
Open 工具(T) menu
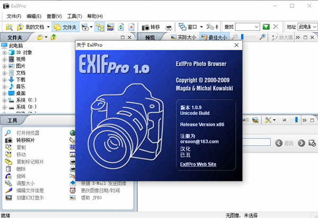[x=74, y=16]
